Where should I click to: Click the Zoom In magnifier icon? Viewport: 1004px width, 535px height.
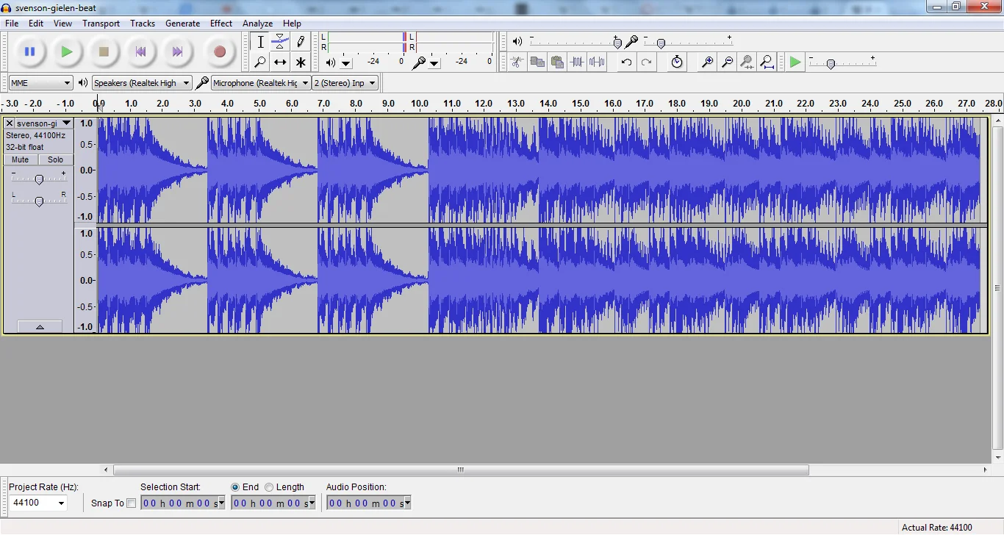click(x=706, y=62)
